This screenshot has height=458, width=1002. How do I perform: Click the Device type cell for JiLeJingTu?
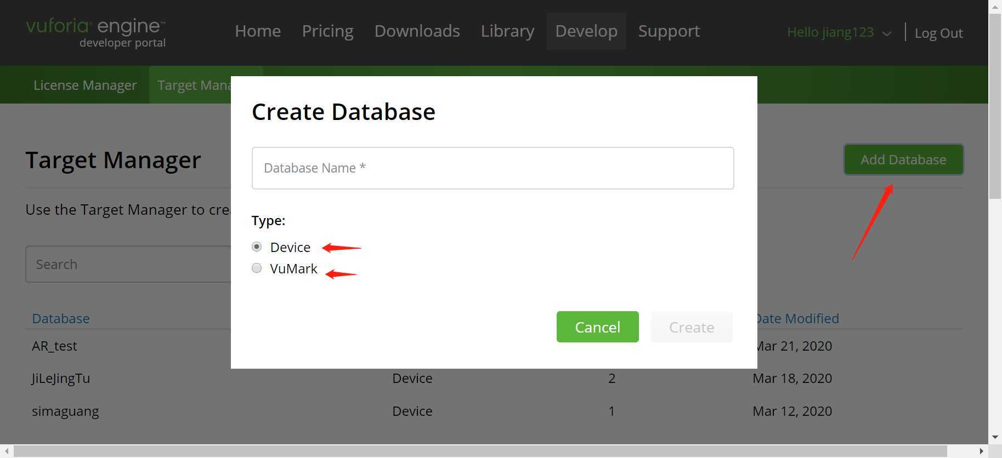click(x=412, y=379)
